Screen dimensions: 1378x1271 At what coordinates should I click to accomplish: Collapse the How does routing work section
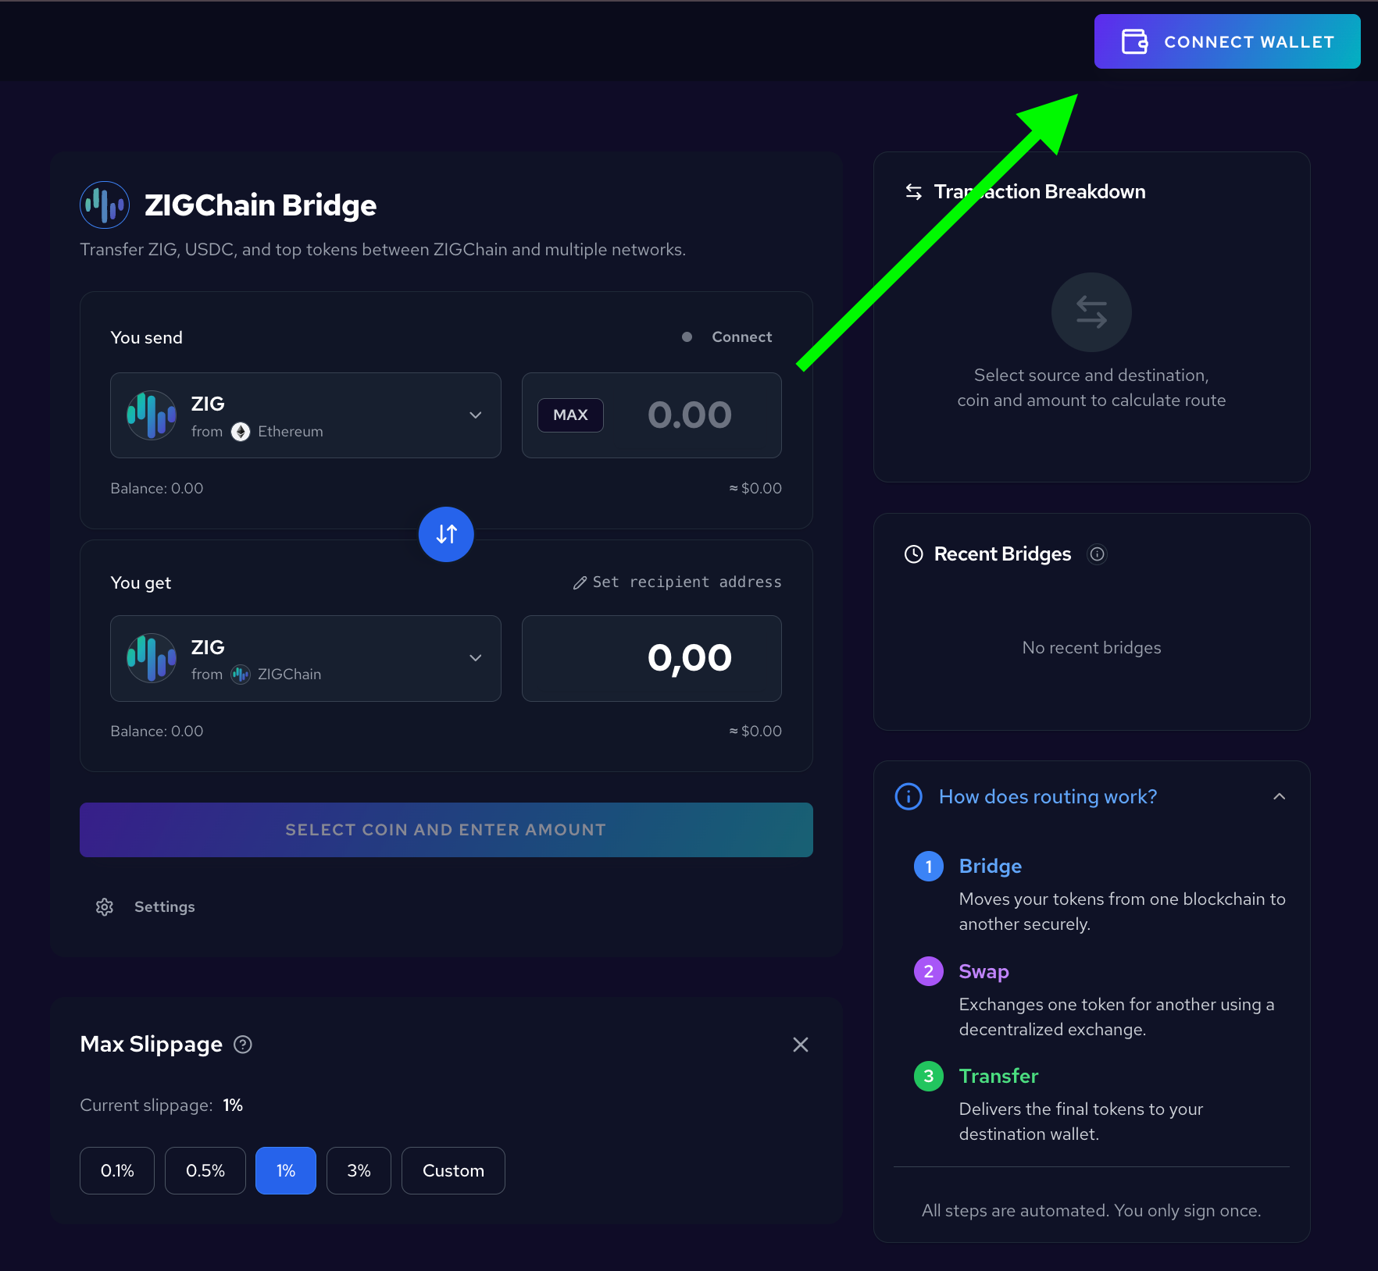[x=1279, y=796]
